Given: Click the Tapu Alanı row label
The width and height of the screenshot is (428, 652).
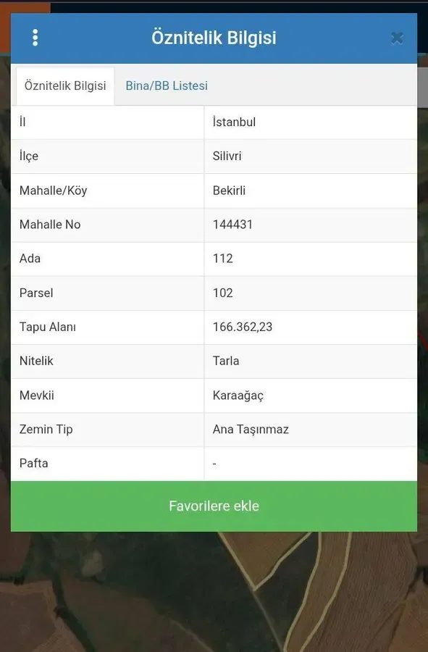Looking at the screenshot, I should click(x=48, y=327).
